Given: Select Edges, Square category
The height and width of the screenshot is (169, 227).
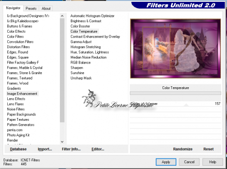Looking at the screenshot, I should pyautogui.click(x=18, y=57).
